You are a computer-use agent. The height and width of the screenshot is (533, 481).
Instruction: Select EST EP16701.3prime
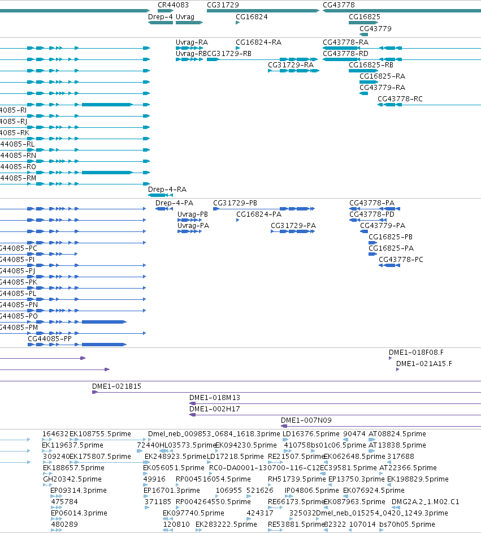[x=172, y=491]
